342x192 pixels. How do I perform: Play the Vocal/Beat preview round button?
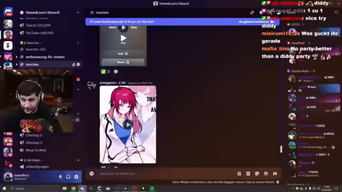click(x=123, y=28)
